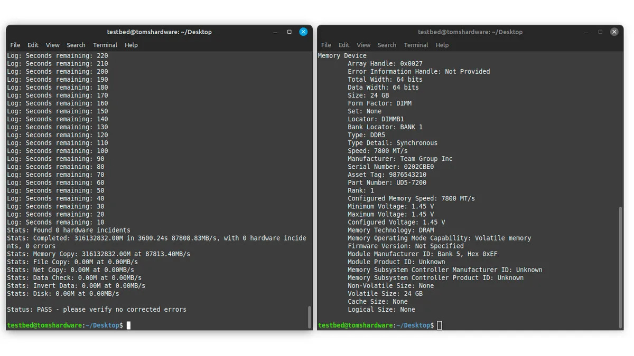Screen dimensions: 634x356
Task: Open Terminal menu in left terminal window
Action: (105, 45)
